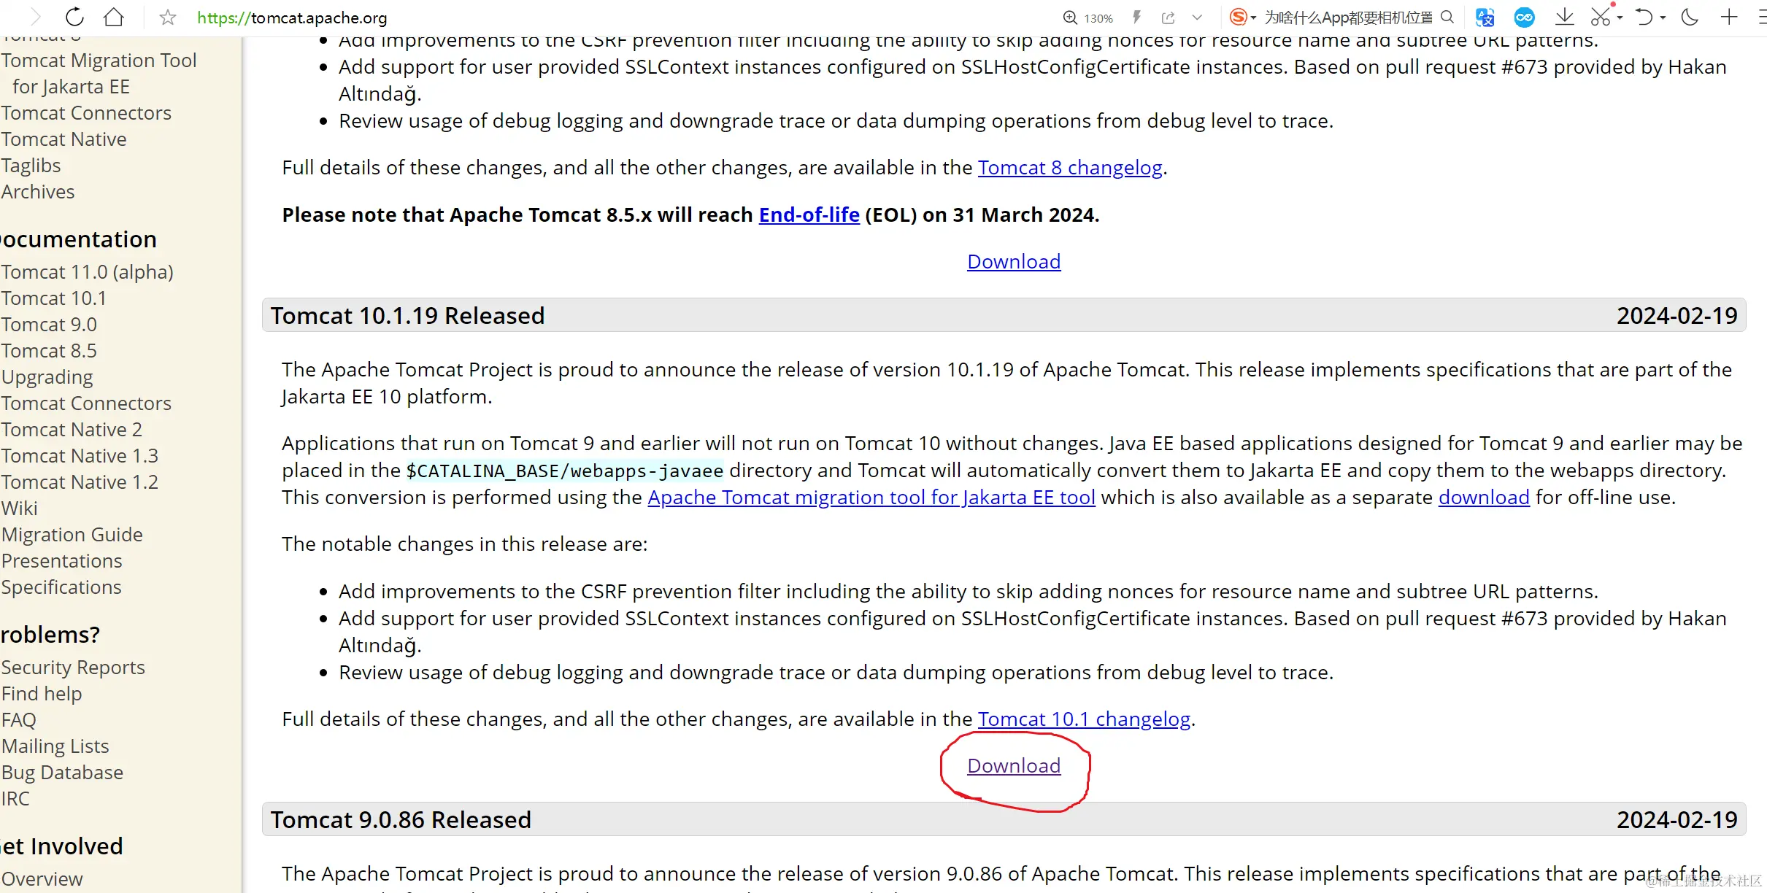Screen dimensions: 1767x893
Task: Open a new tab with plus icon
Action: [1729, 18]
